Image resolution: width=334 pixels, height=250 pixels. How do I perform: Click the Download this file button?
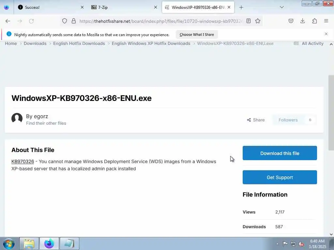point(280,153)
